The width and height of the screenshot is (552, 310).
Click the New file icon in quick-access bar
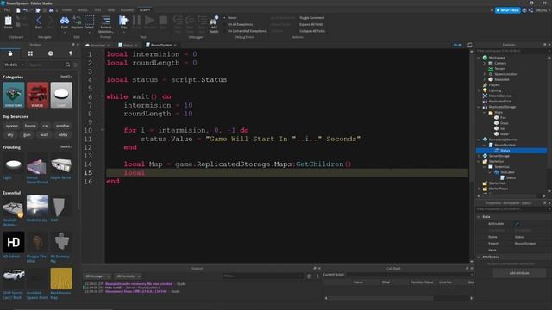click(x=18, y=10)
